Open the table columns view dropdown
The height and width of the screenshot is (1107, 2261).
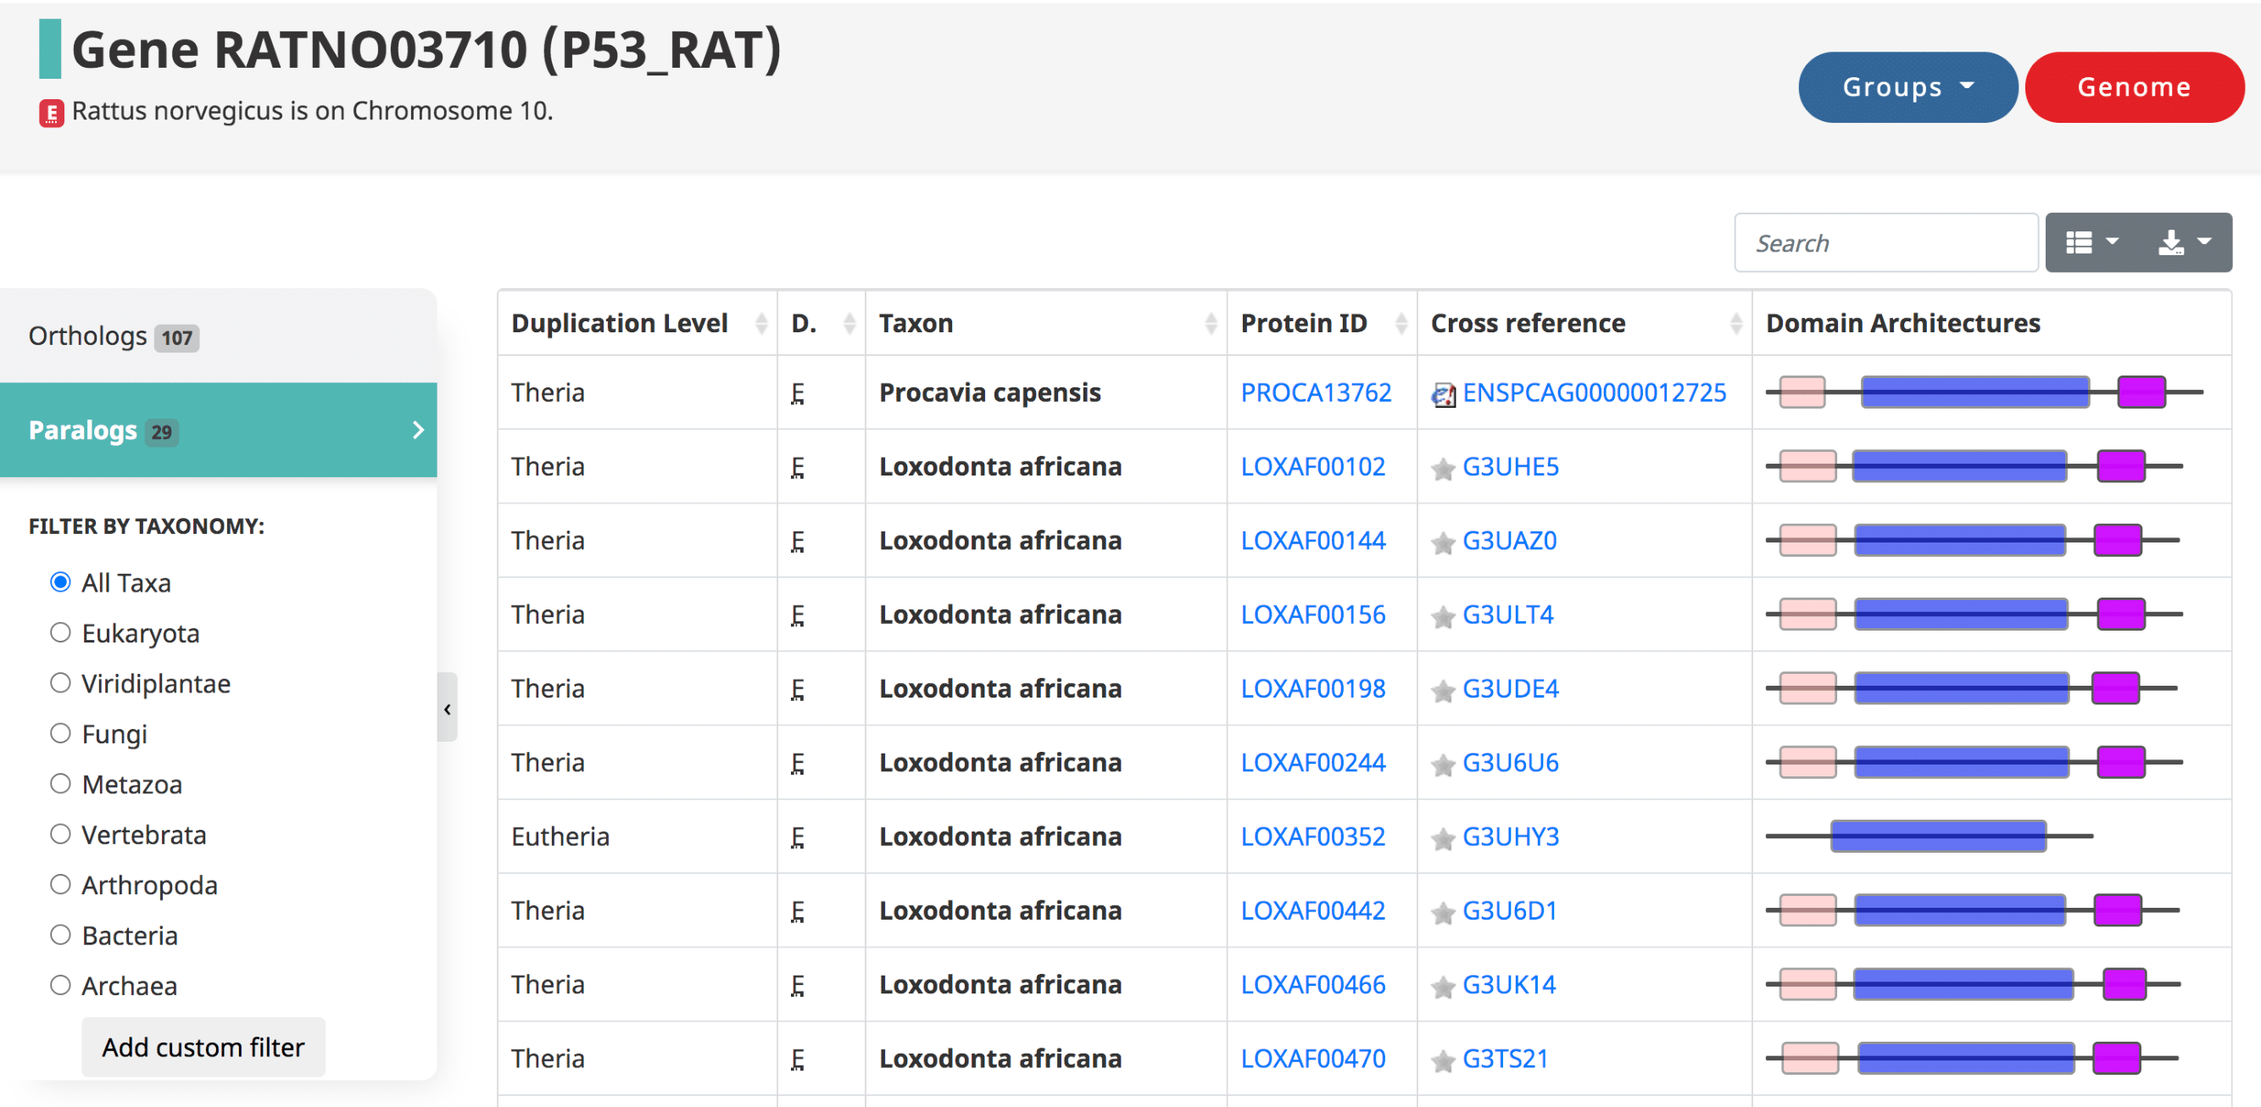[2091, 242]
